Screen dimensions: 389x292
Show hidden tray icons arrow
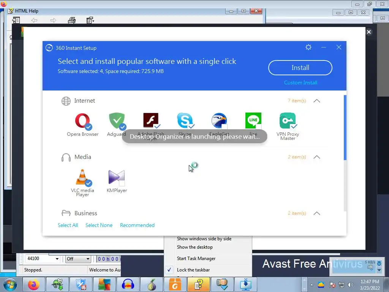312,285
